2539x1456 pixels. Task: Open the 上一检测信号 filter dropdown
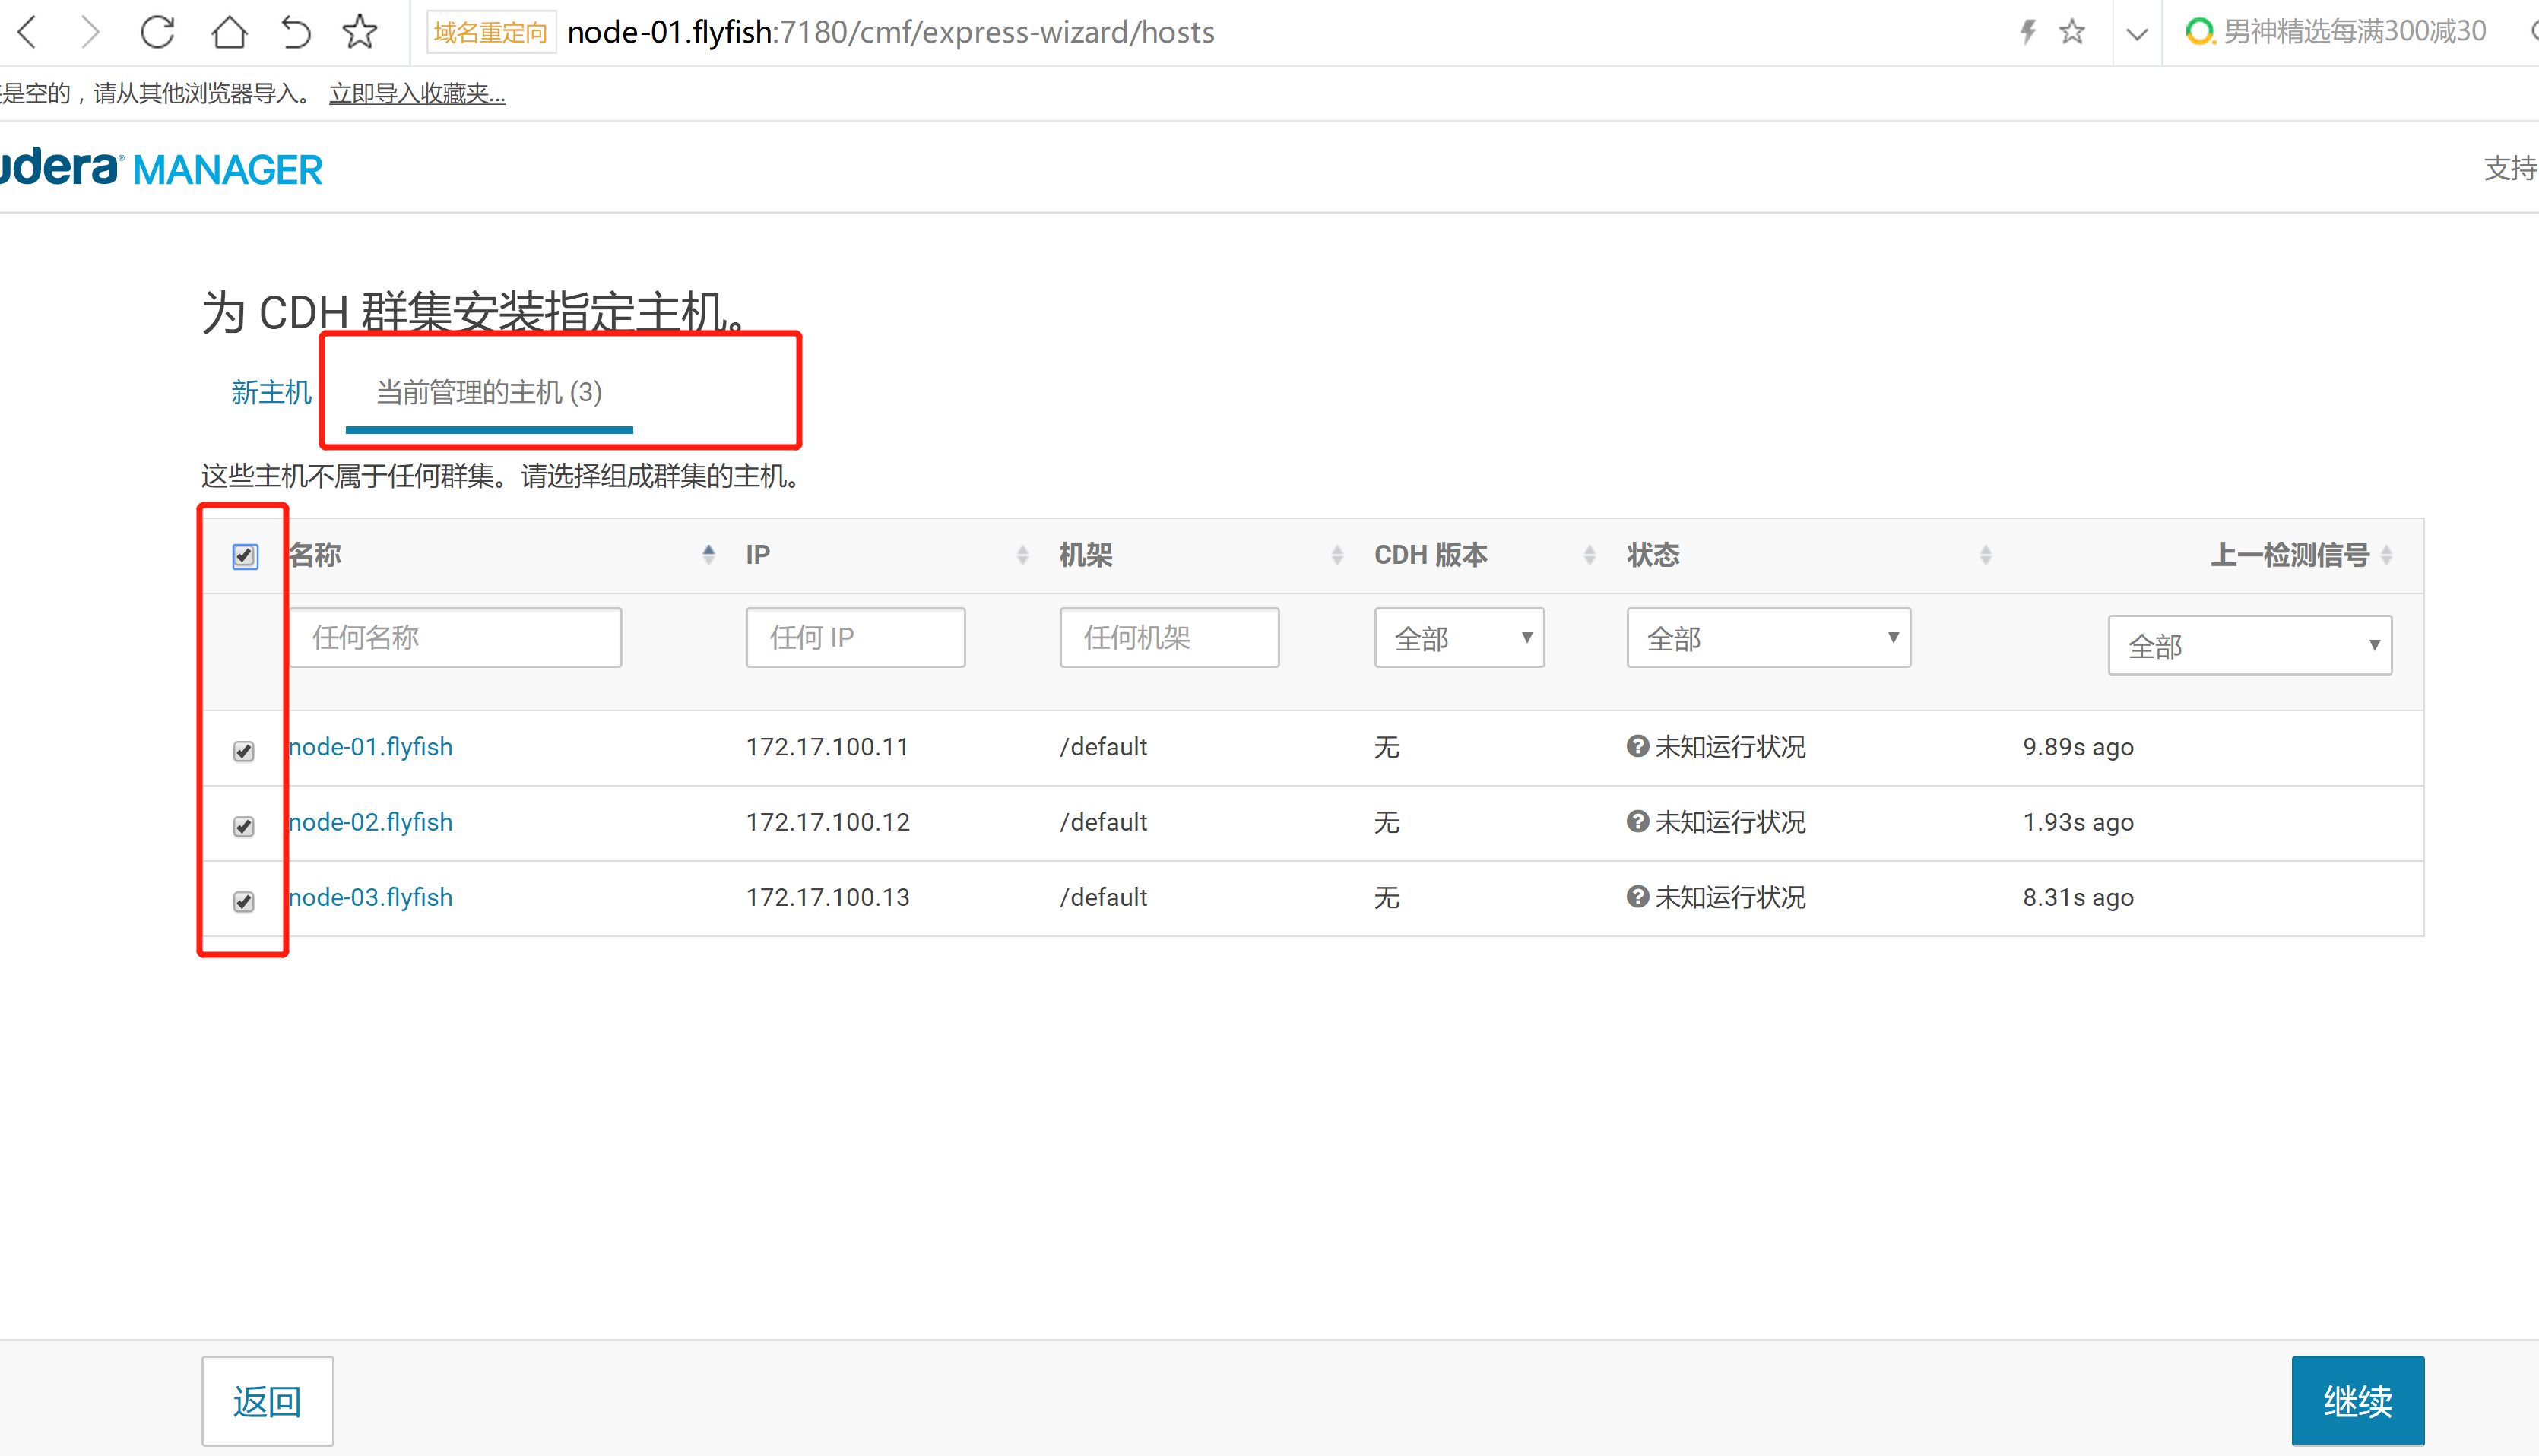pos(2249,646)
